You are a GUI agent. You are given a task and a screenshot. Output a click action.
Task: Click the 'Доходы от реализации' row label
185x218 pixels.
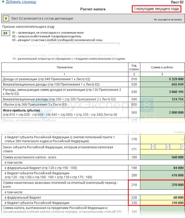(46, 79)
